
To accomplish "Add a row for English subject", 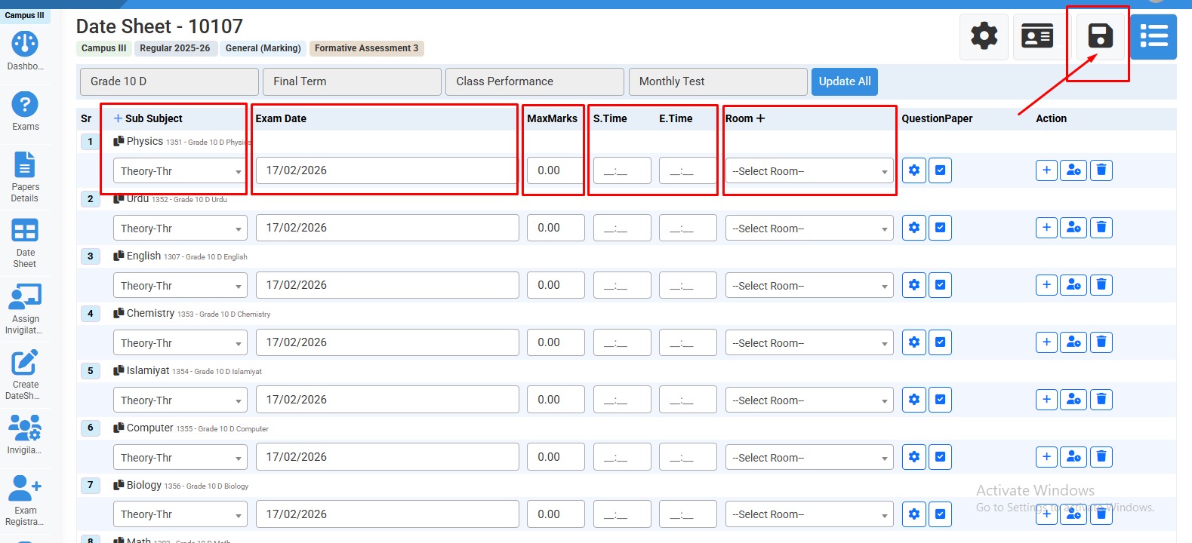I will 1046,285.
